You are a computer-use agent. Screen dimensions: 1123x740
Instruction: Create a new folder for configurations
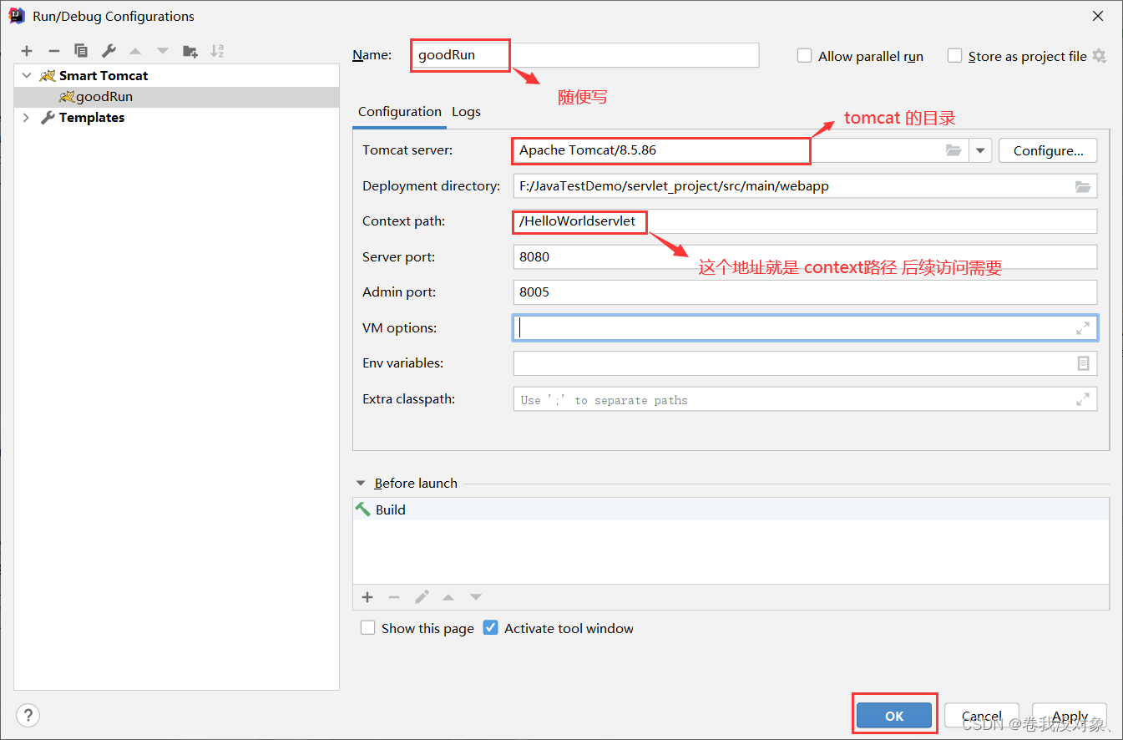point(190,51)
